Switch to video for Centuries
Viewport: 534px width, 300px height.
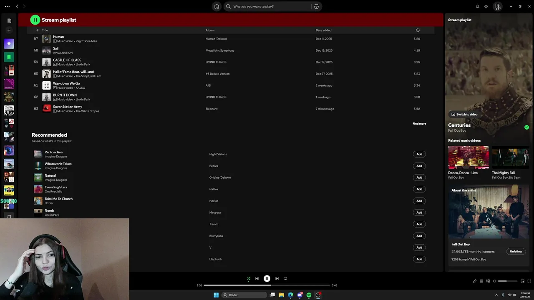click(464, 114)
